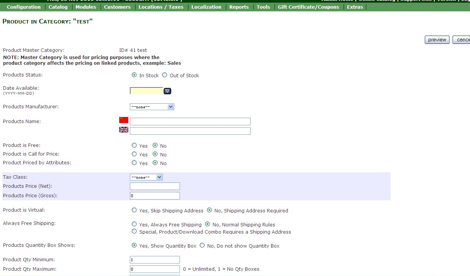Open the Extras menu
This screenshot has height=276, width=470.
point(355,7)
